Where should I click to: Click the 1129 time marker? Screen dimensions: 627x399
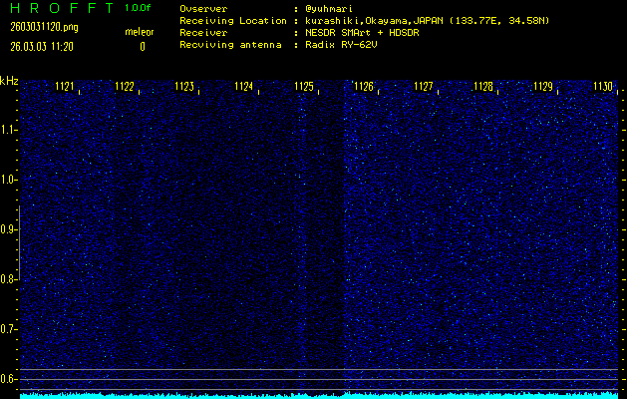click(543, 87)
